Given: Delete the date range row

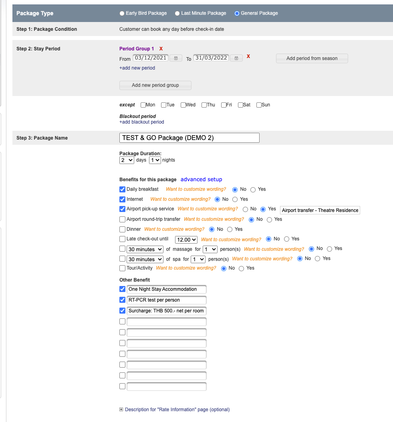Looking at the screenshot, I should coord(248,56).
